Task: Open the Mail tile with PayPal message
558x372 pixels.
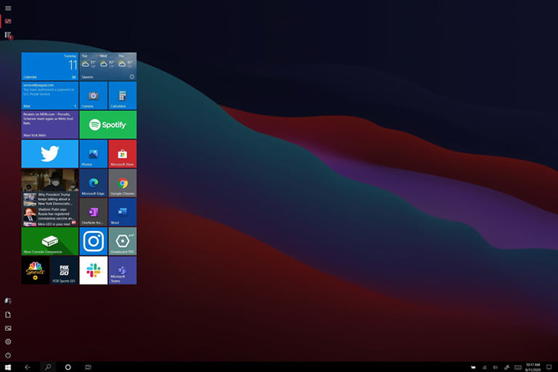Action: point(50,95)
